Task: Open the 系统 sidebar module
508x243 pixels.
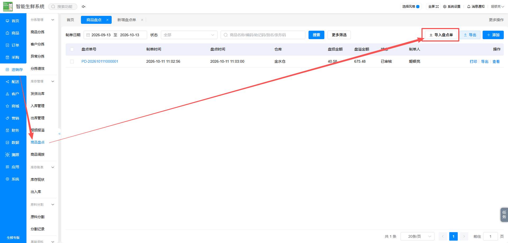Action: click(13, 179)
